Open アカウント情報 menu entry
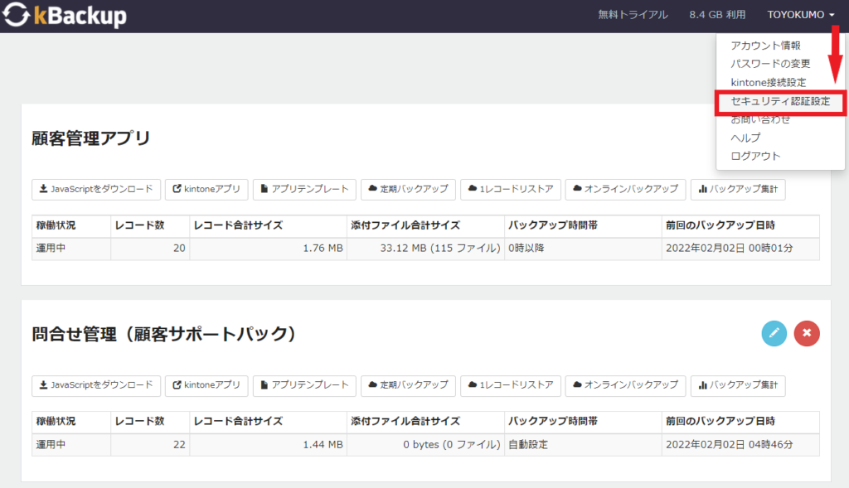The image size is (849, 488). (765, 46)
